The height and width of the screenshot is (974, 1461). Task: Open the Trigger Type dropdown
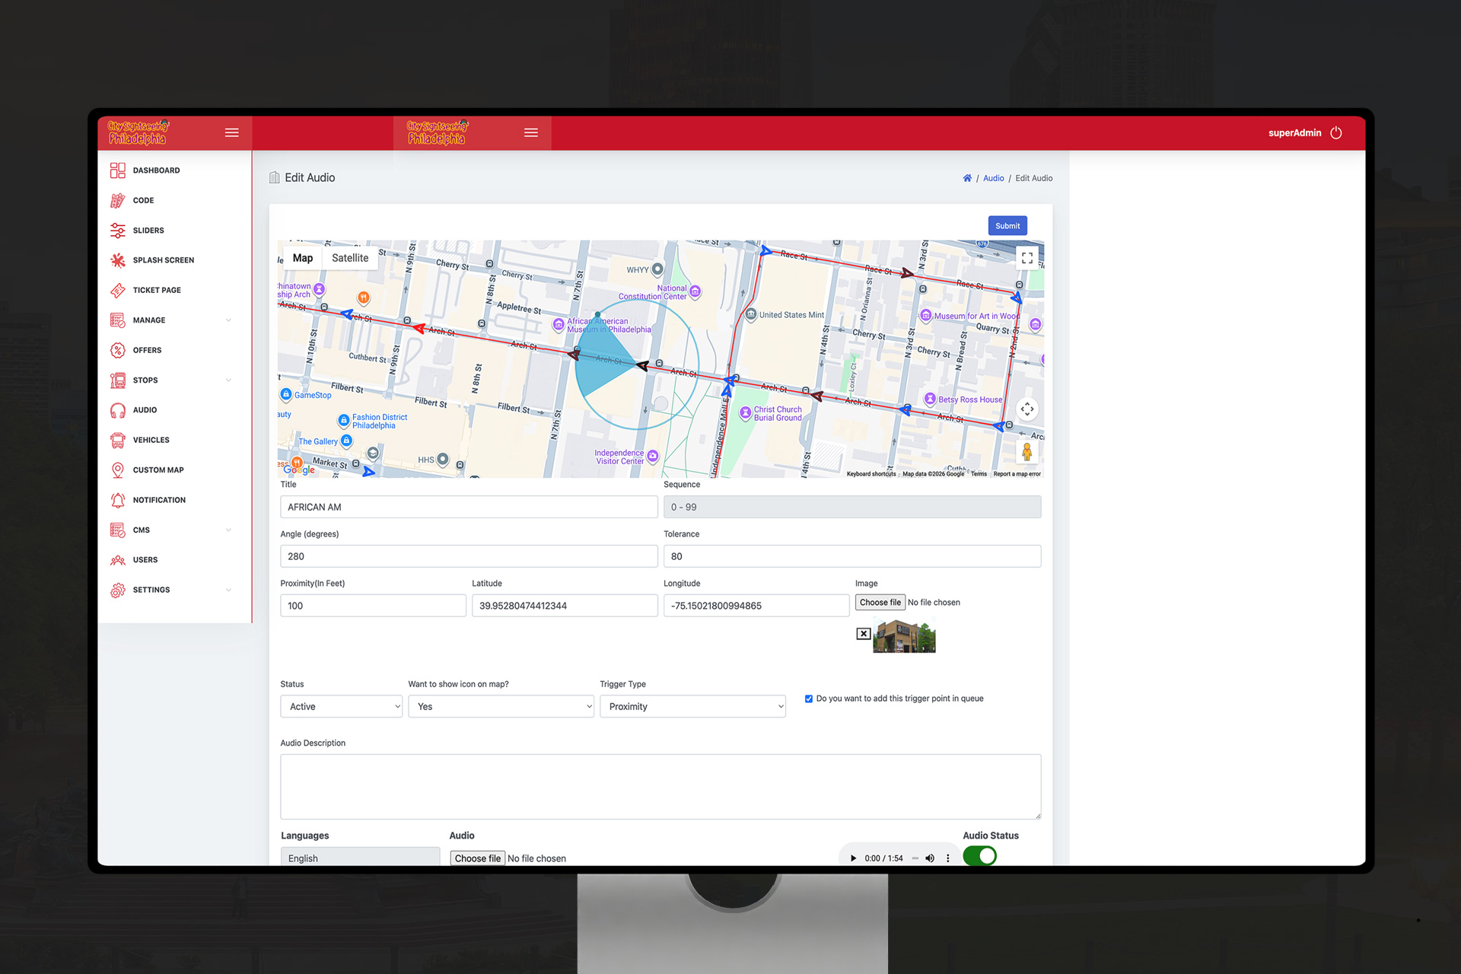pyautogui.click(x=692, y=706)
